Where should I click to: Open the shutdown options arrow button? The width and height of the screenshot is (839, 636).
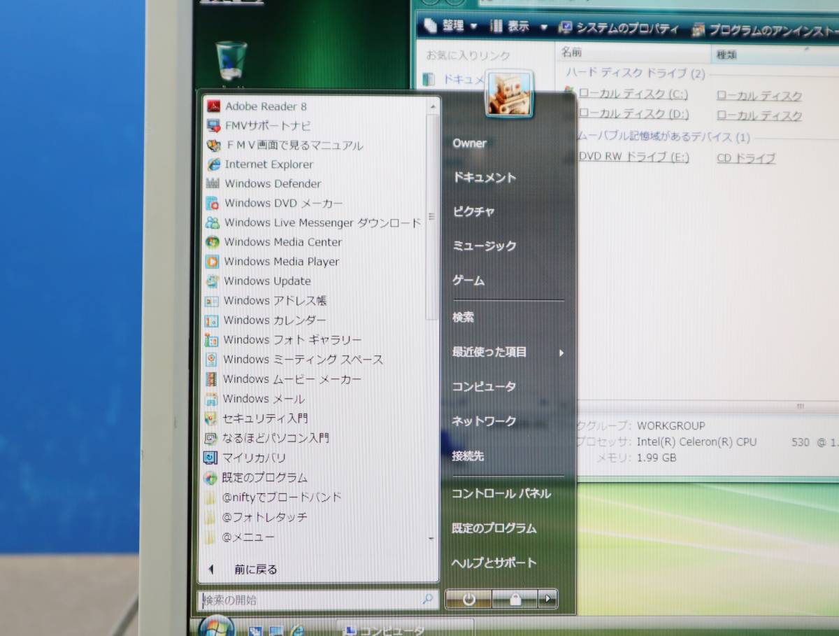pyautogui.click(x=548, y=598)
